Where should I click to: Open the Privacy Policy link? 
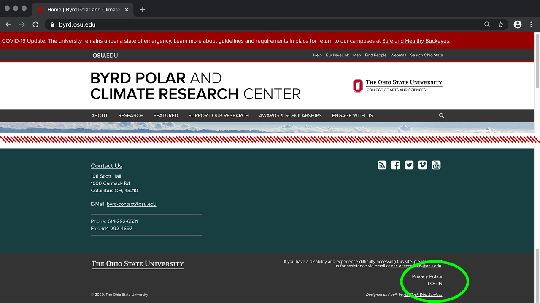click(x=427, y=276)
